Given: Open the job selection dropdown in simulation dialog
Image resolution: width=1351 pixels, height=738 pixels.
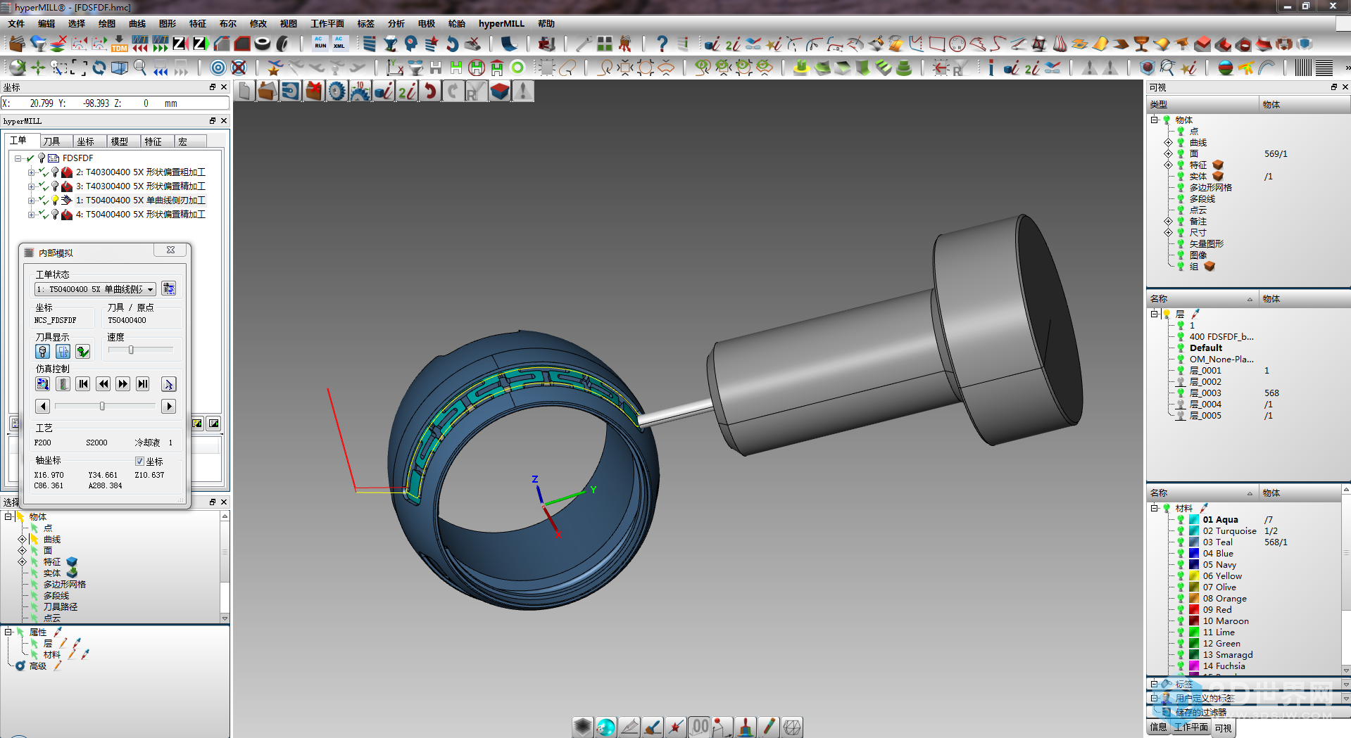Looking at the screenshot, I should click(x=150, y=289).
